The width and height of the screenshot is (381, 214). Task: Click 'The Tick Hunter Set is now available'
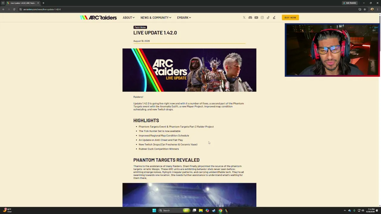pos(160,131)
